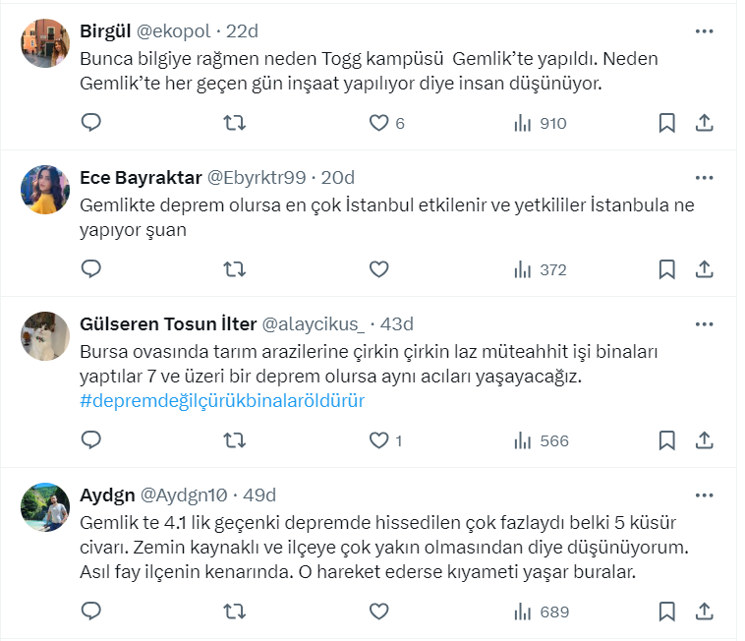Like Birgül's tweet about Togg campus
The width and height of the screenshot is (745, 641).
click(379, 123)
